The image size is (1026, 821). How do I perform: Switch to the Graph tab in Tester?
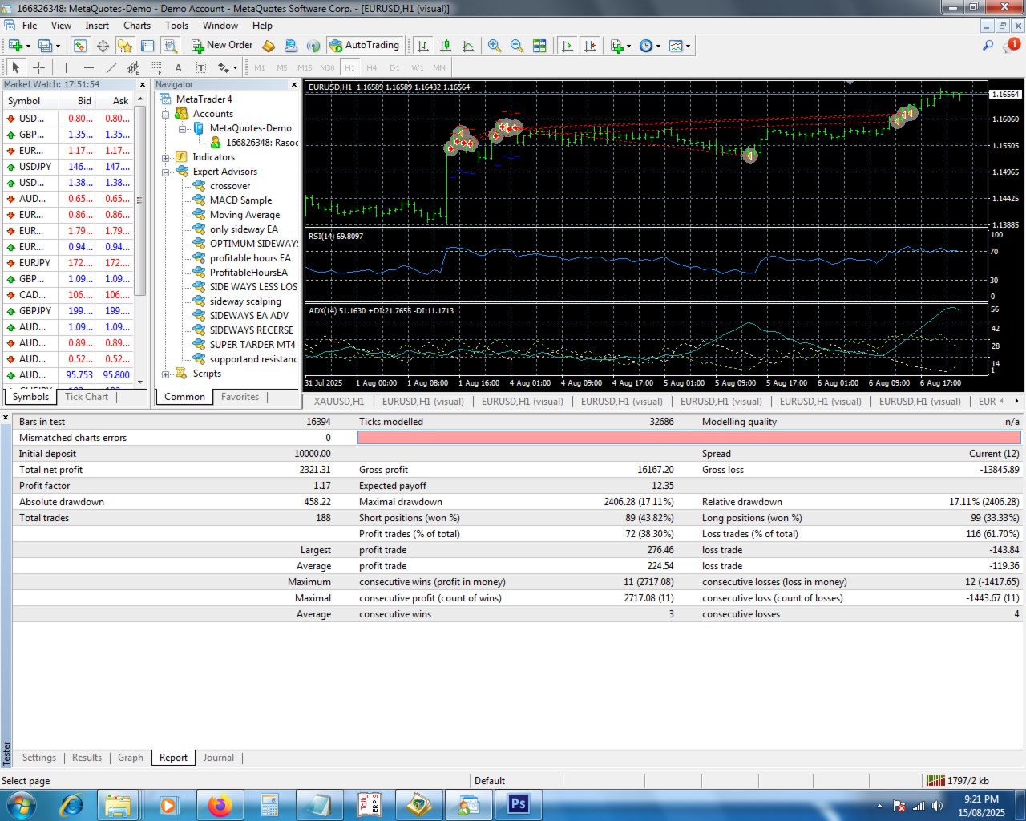(130, 758)
